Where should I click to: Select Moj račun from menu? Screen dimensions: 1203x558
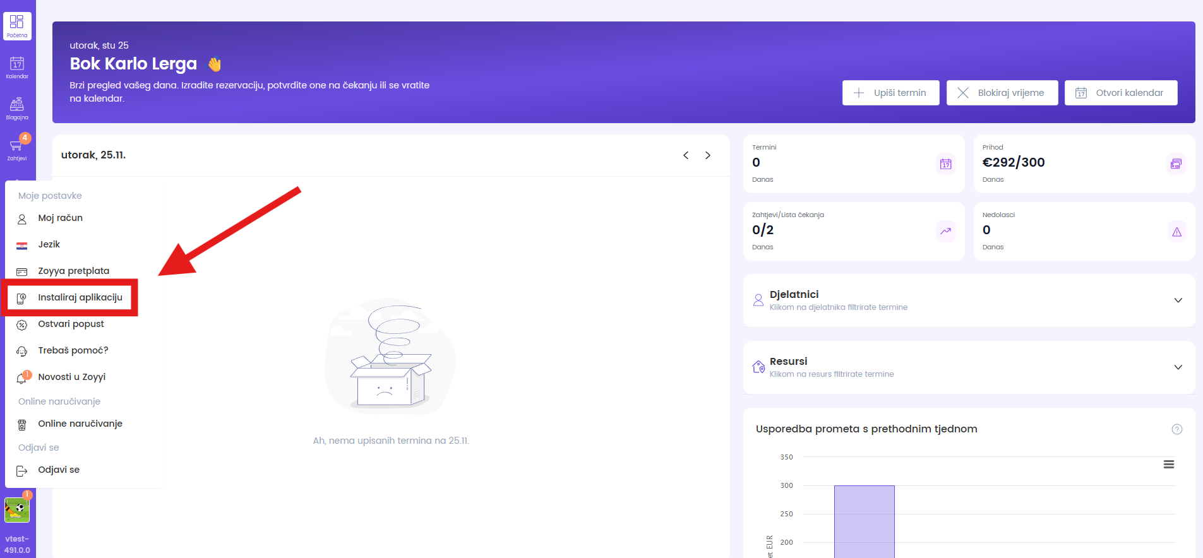(x=60, y=218)
